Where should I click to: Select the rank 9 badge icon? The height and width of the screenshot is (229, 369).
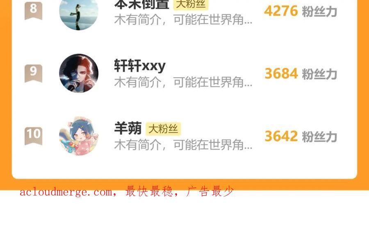34,73
